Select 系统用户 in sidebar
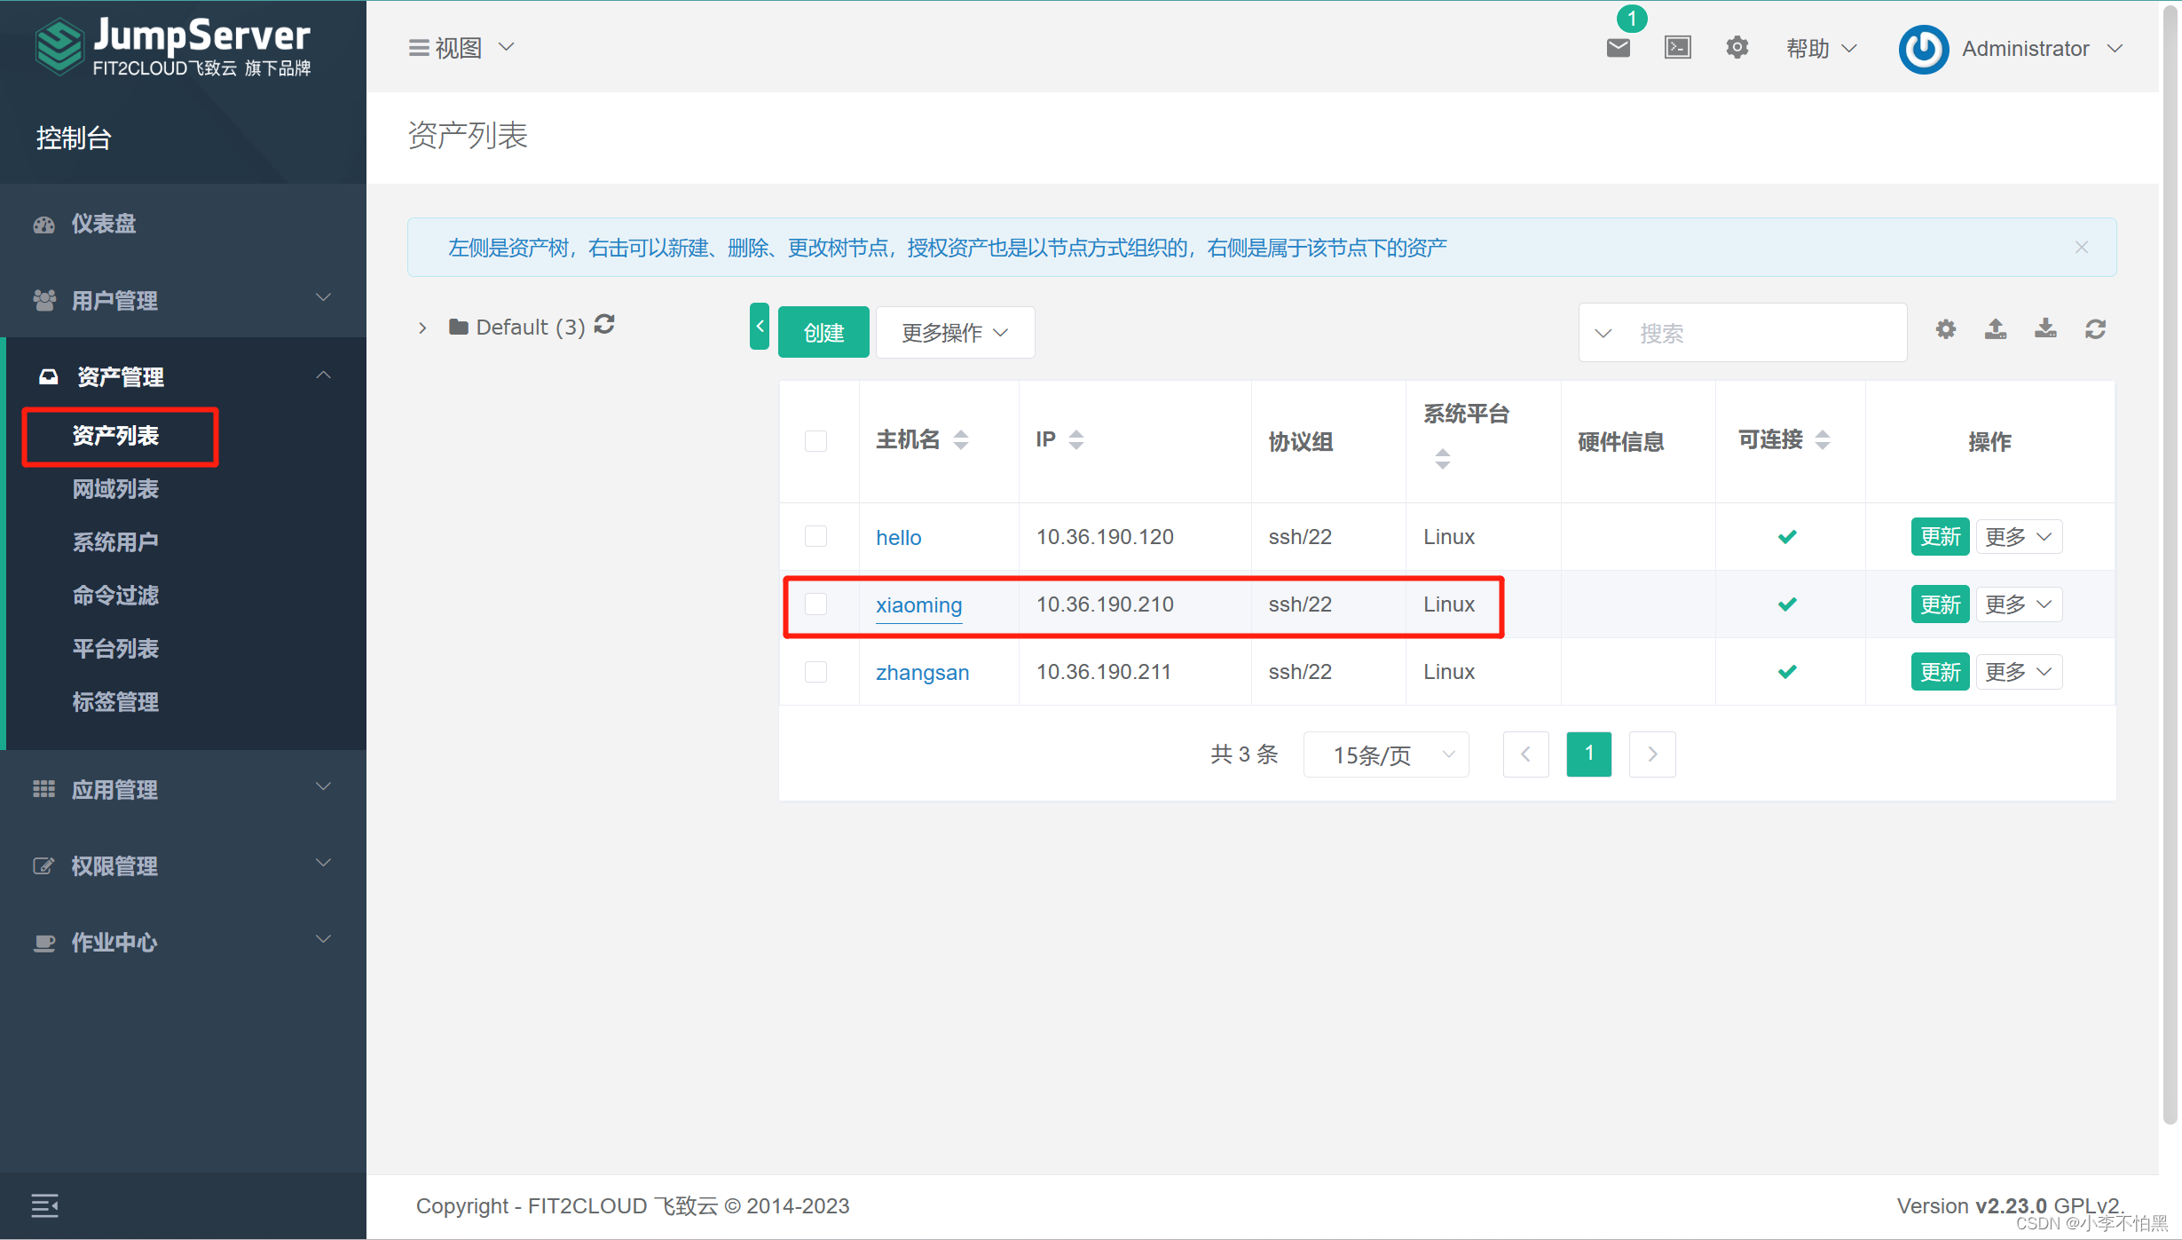The image size is (2182, 1240). point(115,542)
